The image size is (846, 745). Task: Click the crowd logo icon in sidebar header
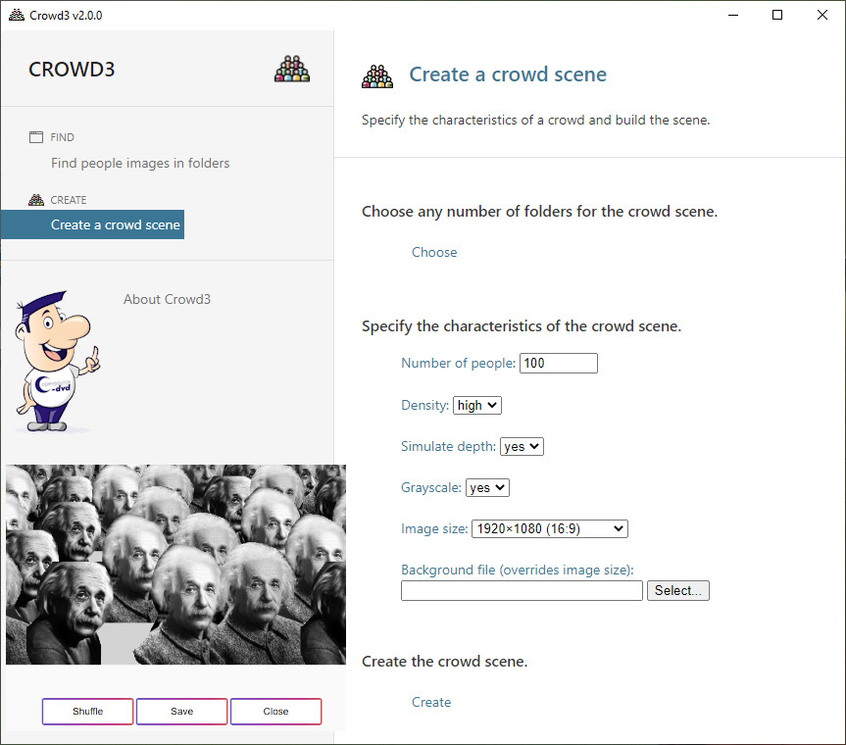tap(292, 70)
